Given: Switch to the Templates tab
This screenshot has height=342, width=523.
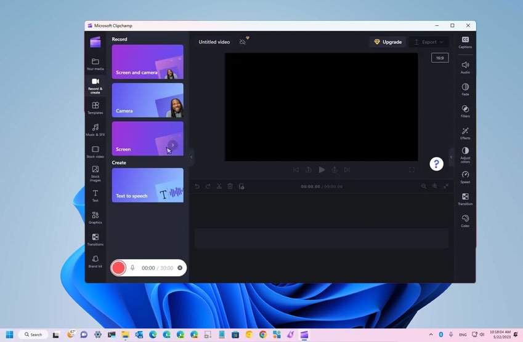Looking at the screenshot, I should coord(95,108).
